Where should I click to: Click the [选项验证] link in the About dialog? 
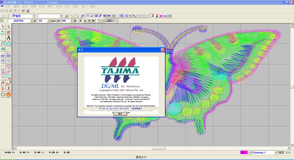click(x=136, y=109)
